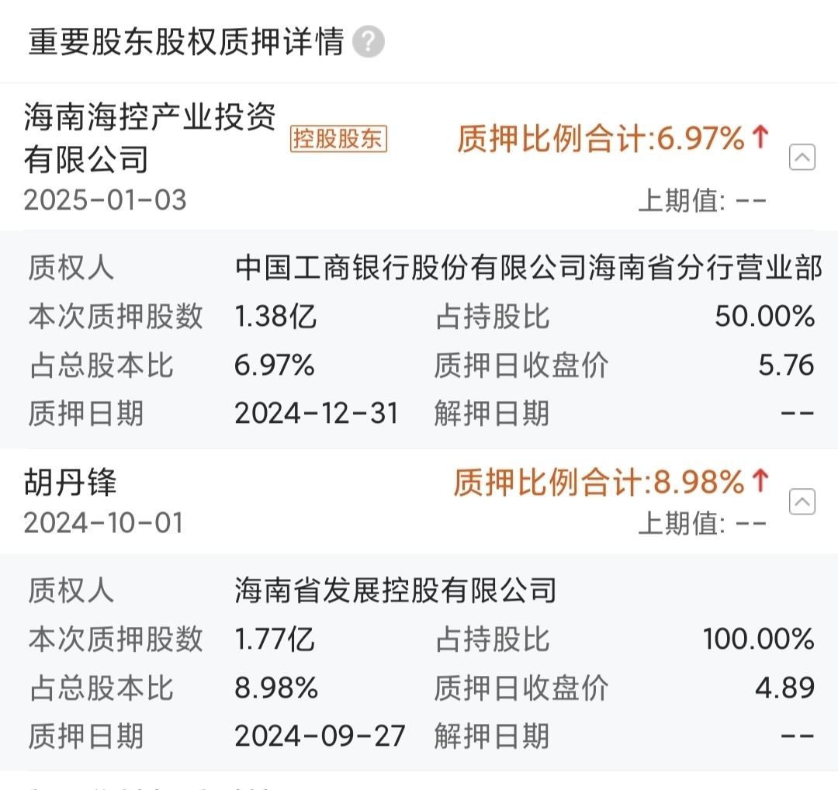
Task: Collapse 海南海控产业投资有限公司 pledge details
Action: click(802, 157)
